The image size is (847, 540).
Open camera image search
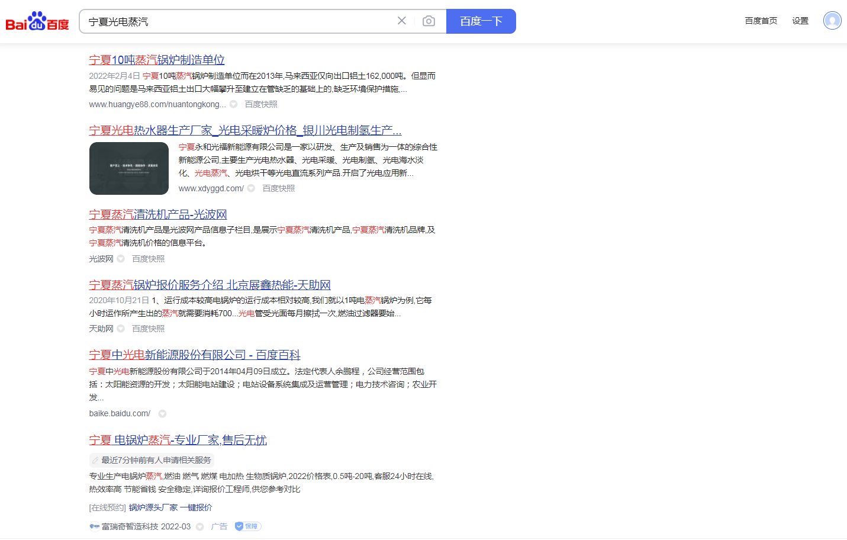[429, 21]
